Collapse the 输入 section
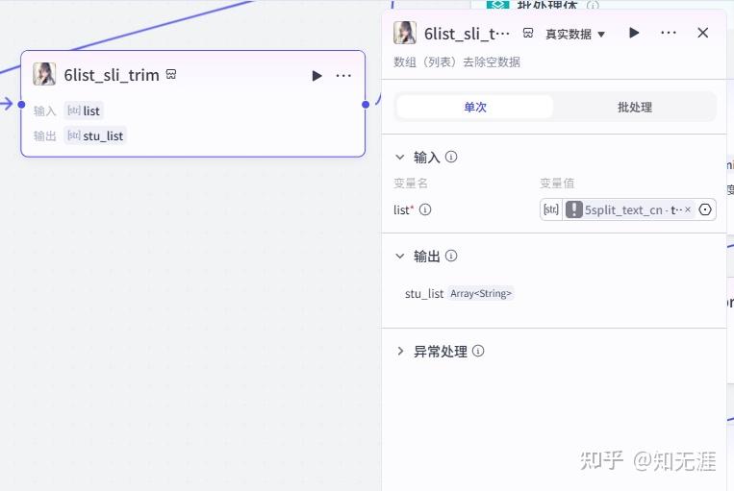734x491 pixels. (x=400, y=158)
